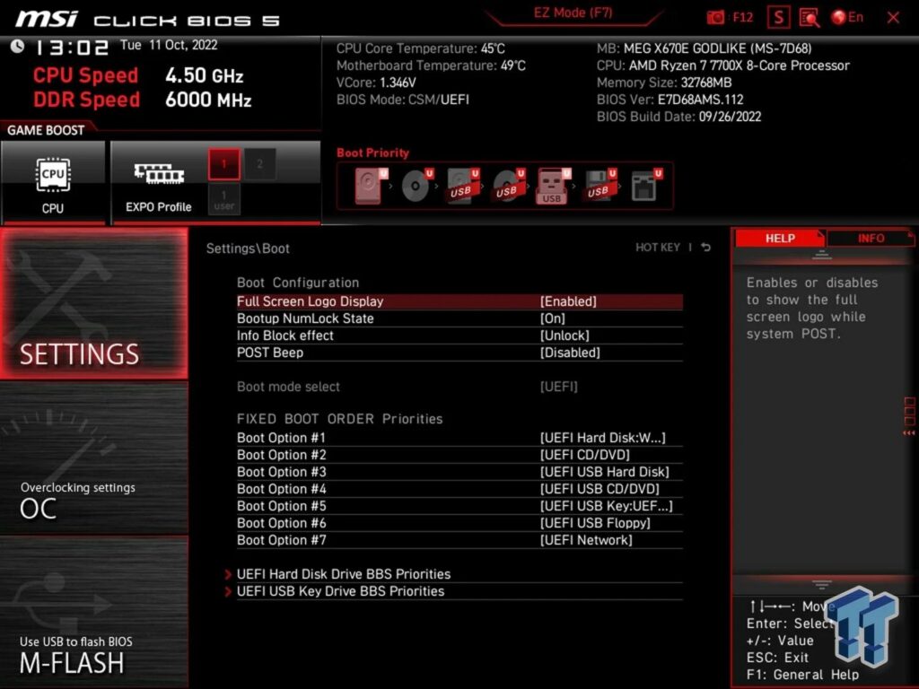Click the DDR Speed 6000 MHz readout
The width and height of the screenshot is (919, 689).
click(x=143, y=100)
